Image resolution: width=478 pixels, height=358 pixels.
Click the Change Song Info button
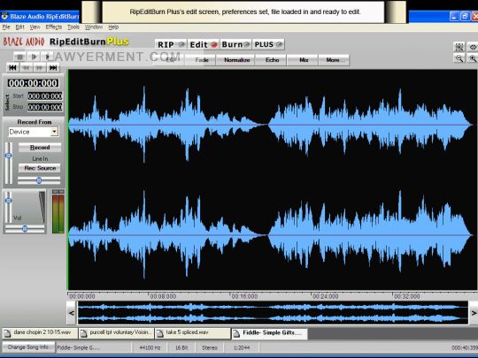[x=28, y=347]
